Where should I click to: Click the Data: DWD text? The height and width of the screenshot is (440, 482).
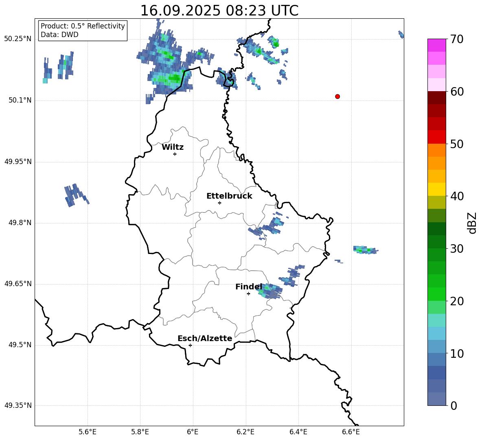[59, 35]
